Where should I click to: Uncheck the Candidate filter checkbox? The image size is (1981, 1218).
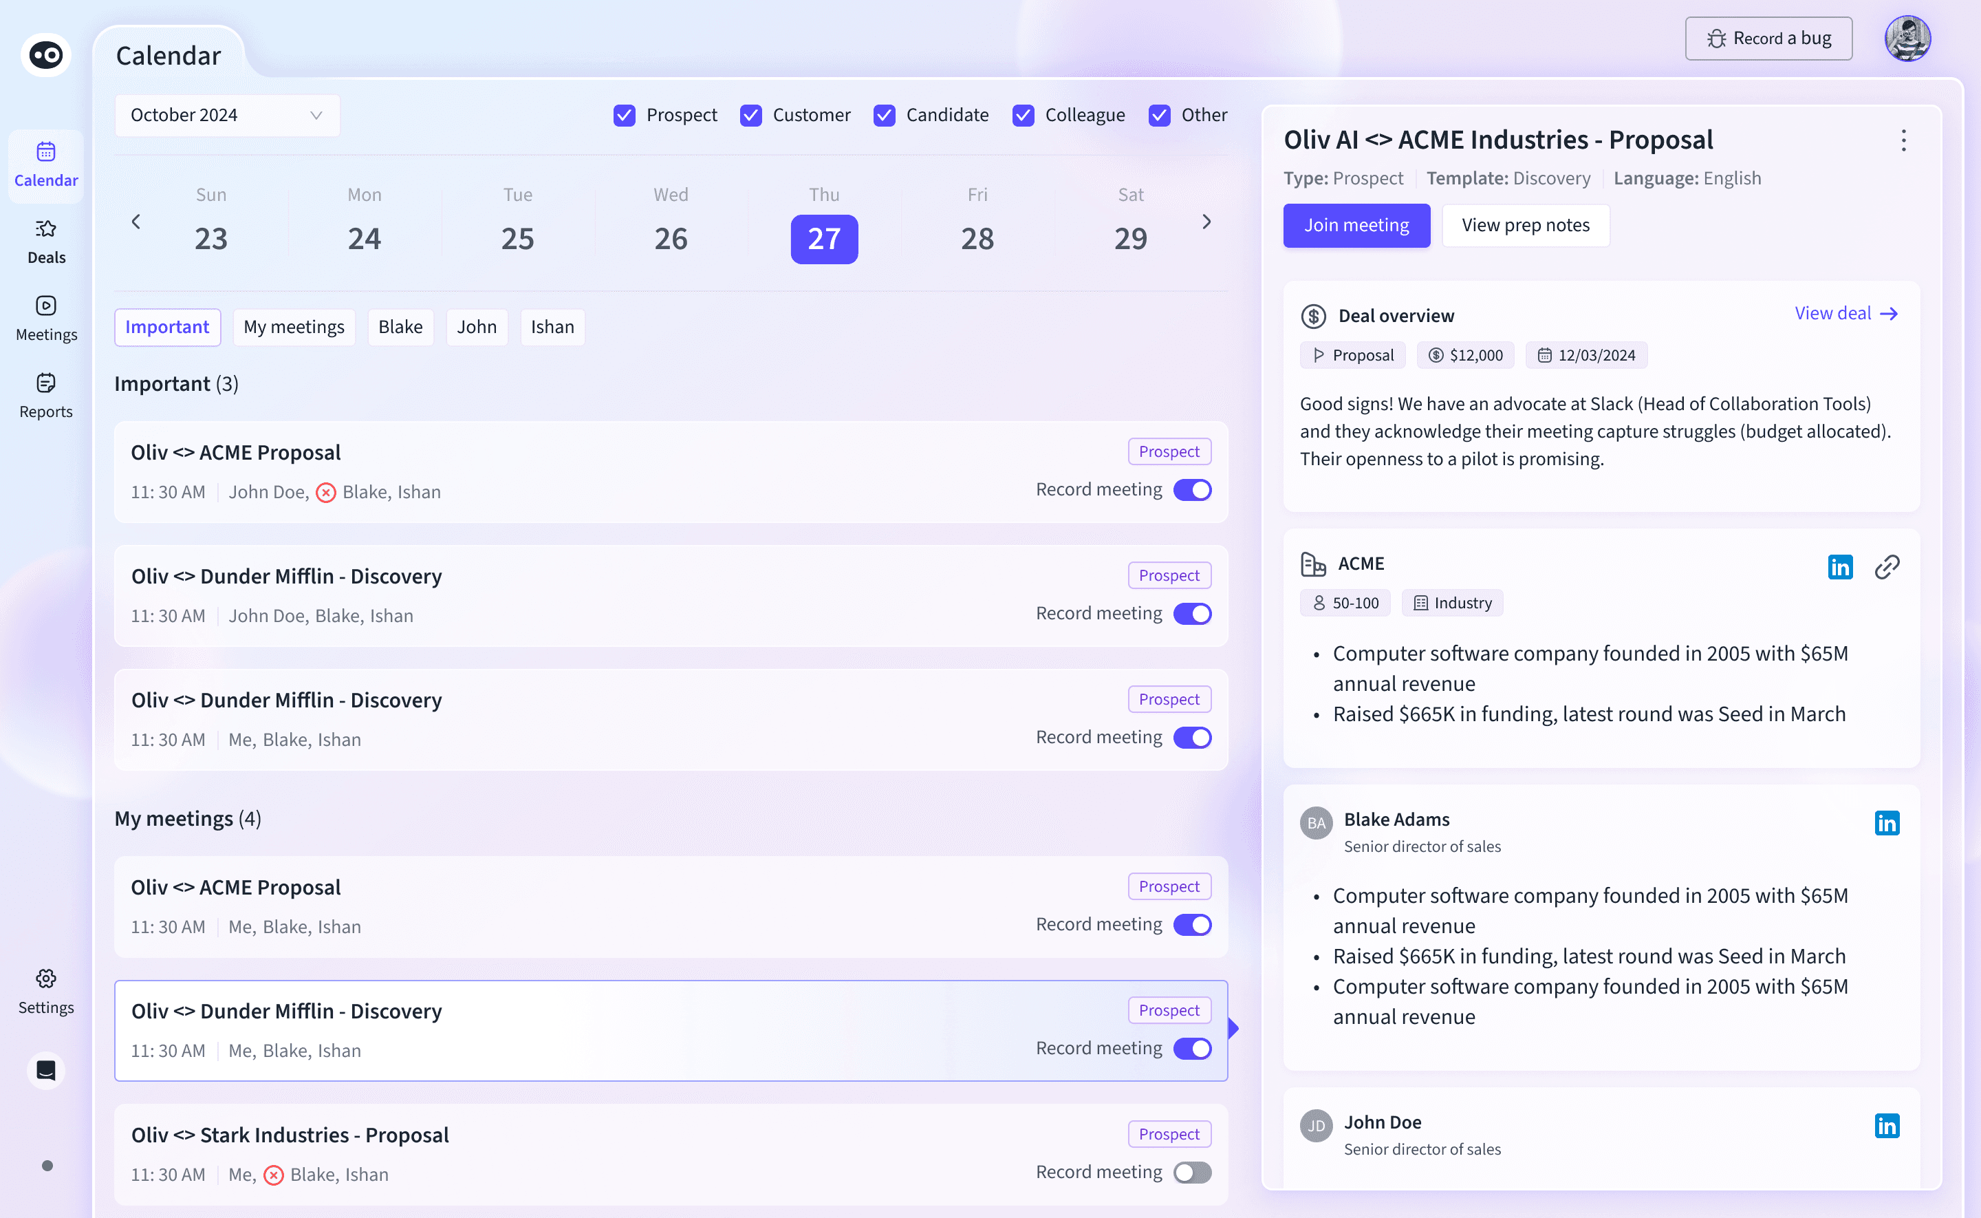click(884, 115)
